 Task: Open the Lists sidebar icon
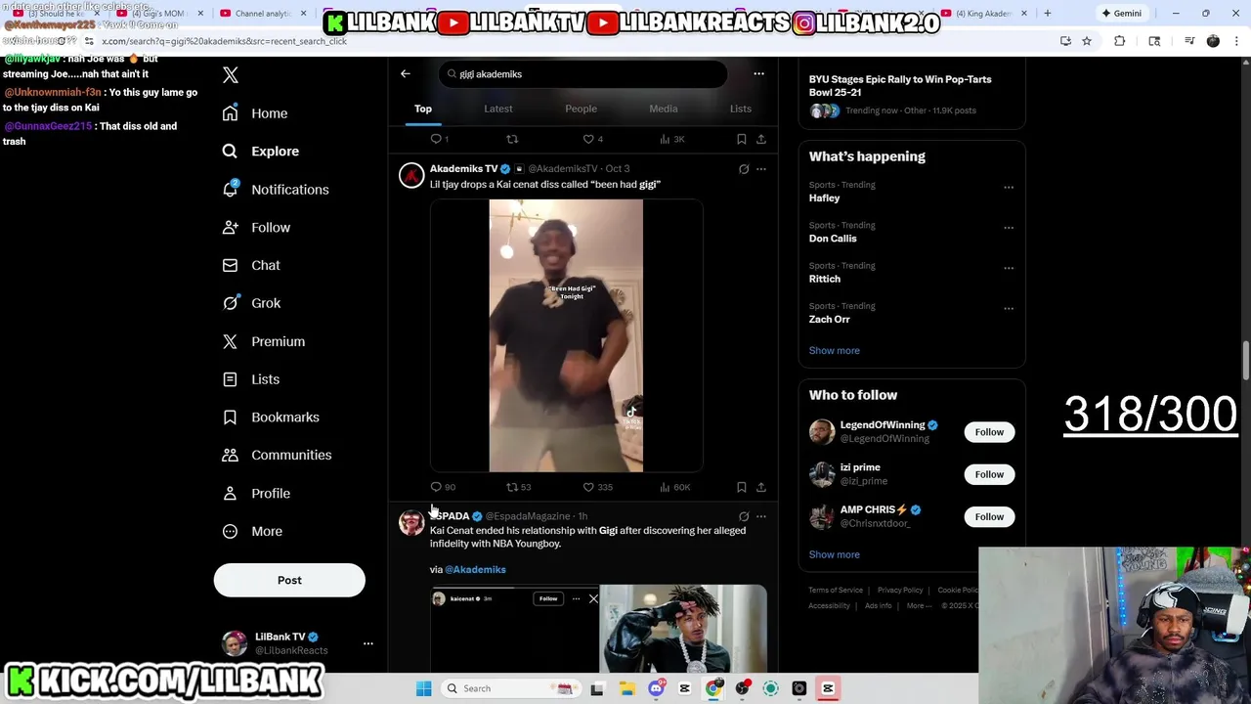(x=230, y=379)
